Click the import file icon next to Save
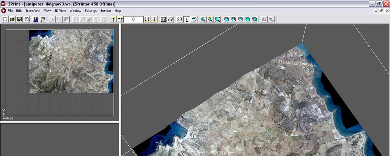Image resolution: width=390 pixels, height=156 pixels. (x=26, y=19)
